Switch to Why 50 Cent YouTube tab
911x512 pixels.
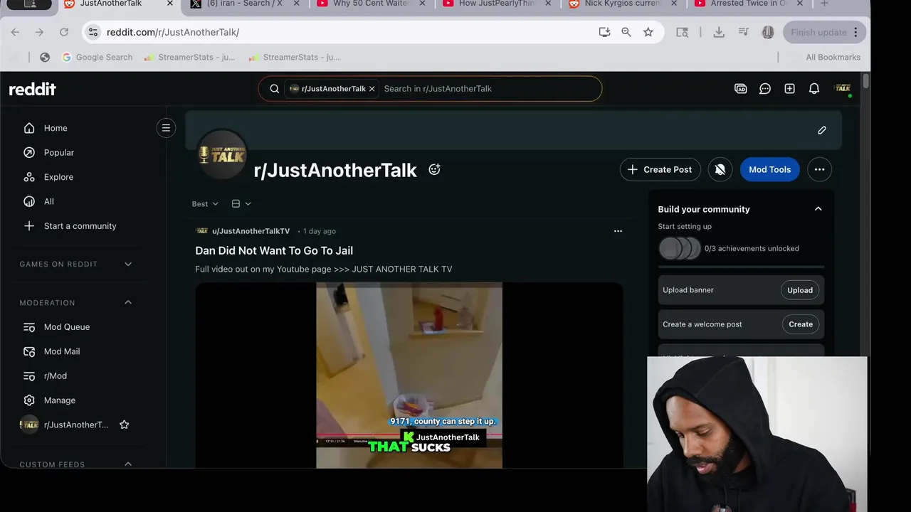click(x=370, y=4)
